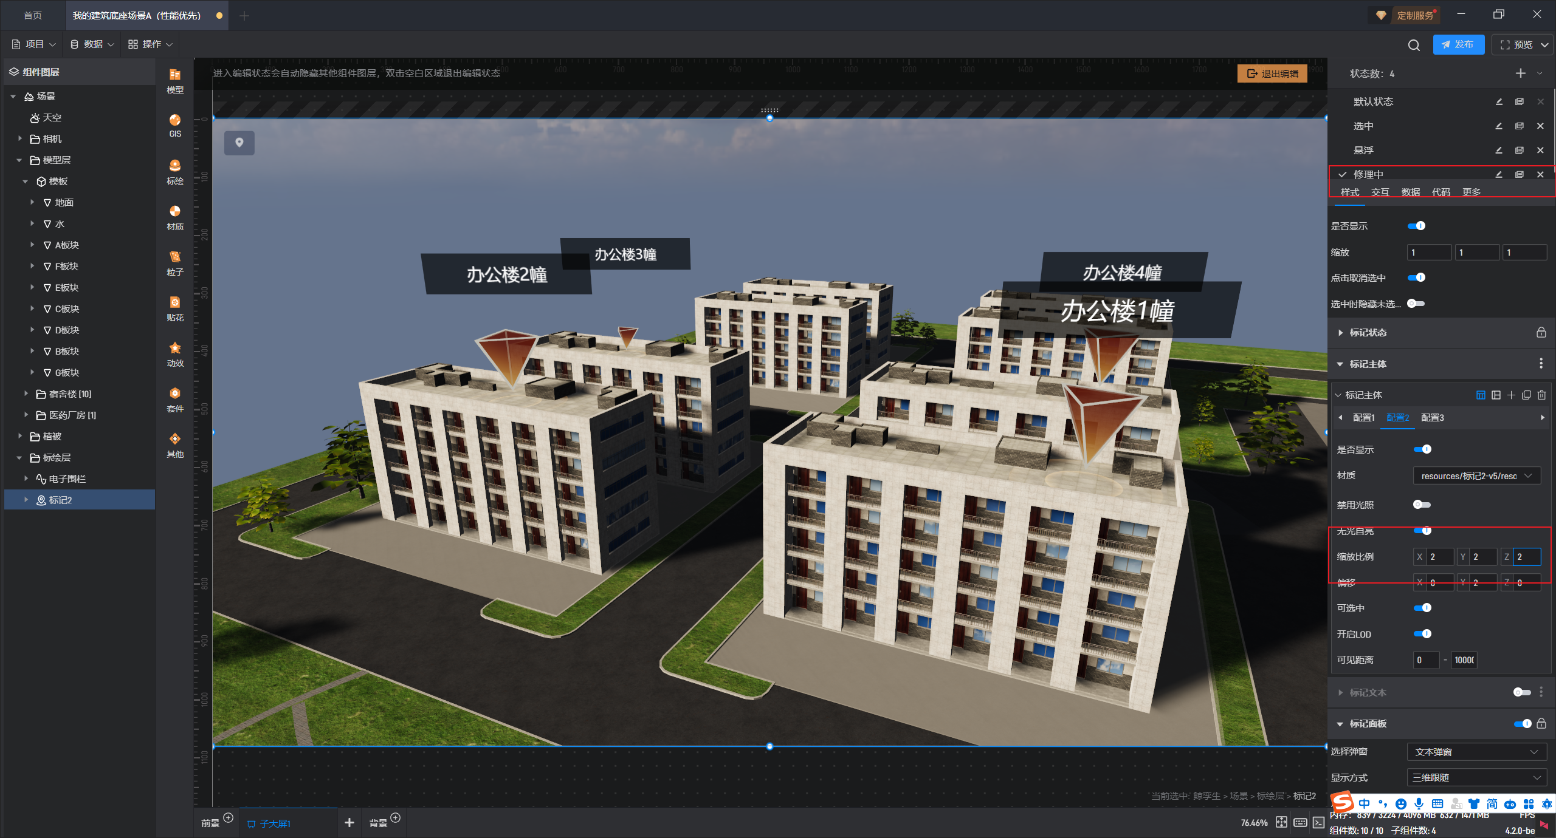
Task: Click the 发布 publish button
Action: [x=1458, y=44]
